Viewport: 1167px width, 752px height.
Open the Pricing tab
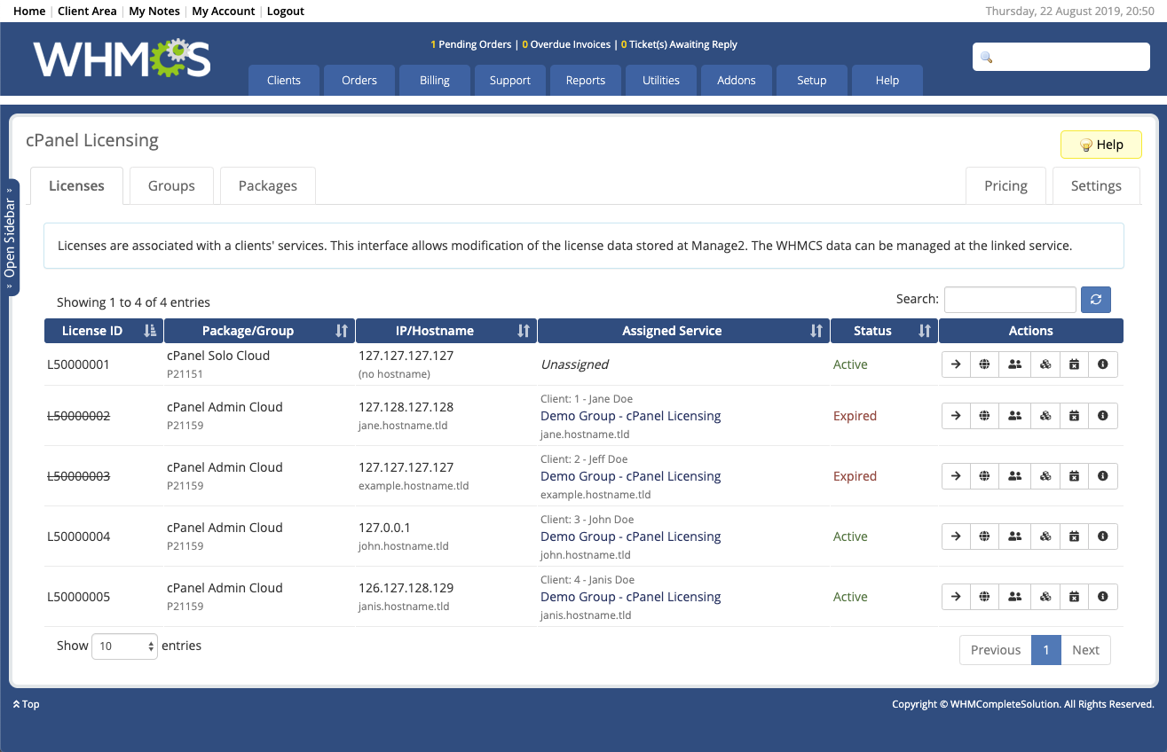(x=1005, y=185)
